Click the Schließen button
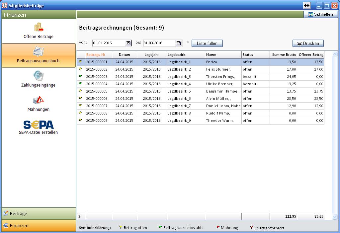 (320, 14)
